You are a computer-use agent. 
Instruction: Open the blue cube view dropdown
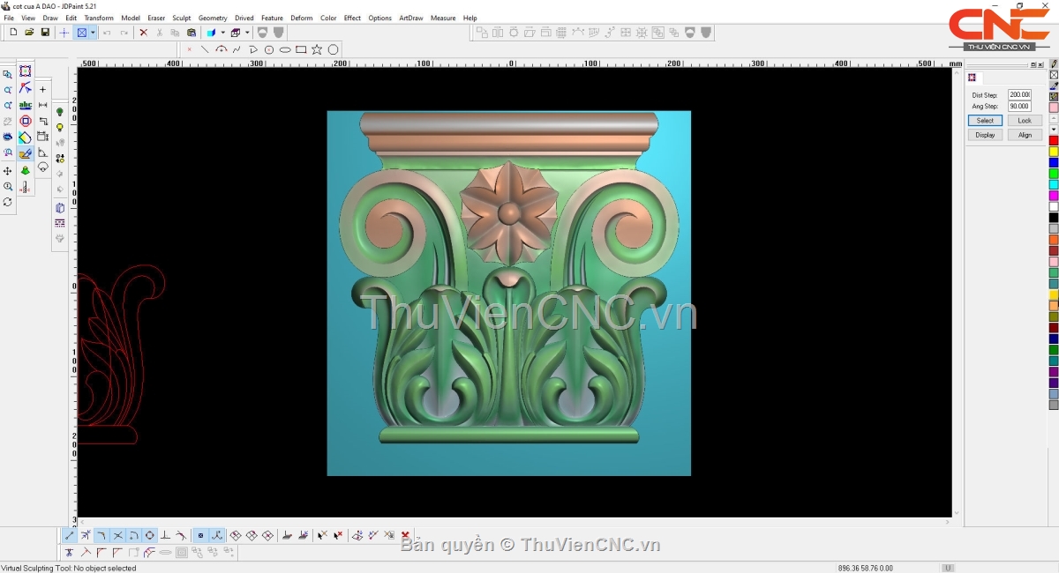click(x=222, y=33)
